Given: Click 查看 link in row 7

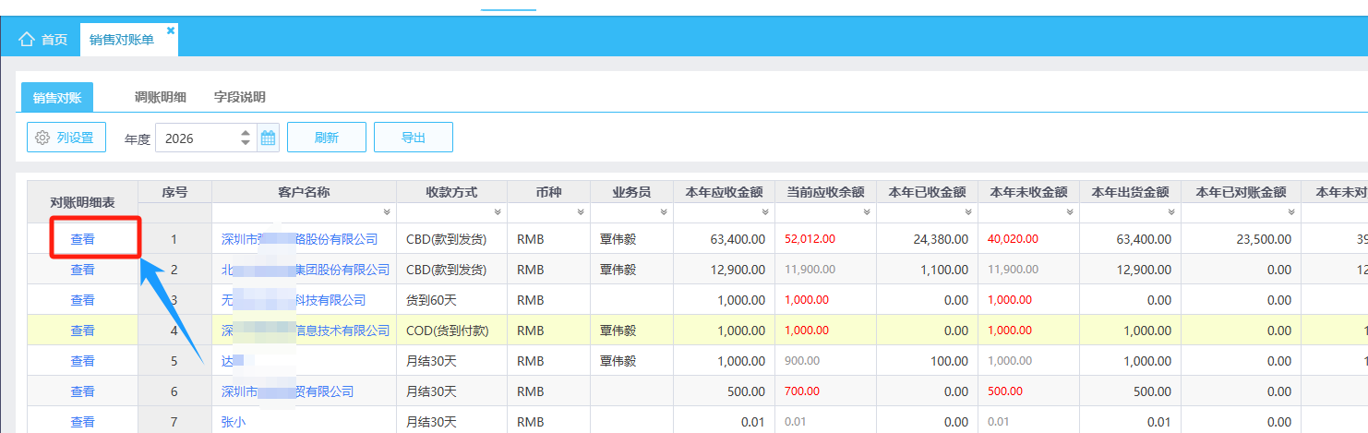Looking at the screenshot, I should (83, 422).
